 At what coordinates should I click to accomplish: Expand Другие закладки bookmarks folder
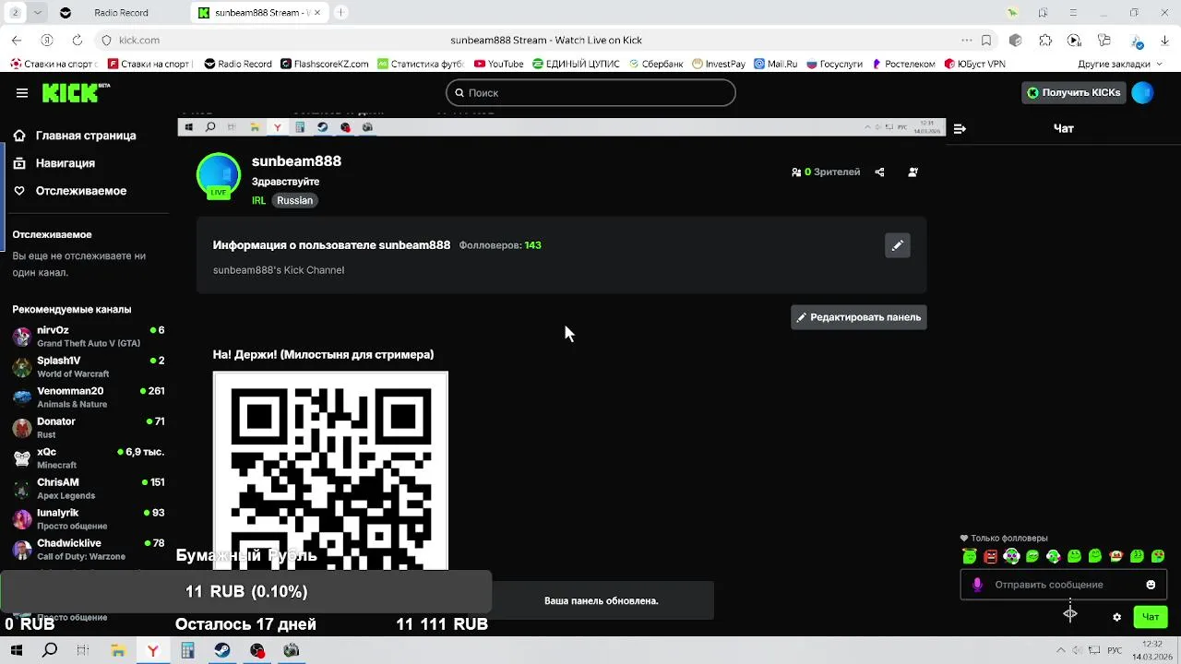1119,65
